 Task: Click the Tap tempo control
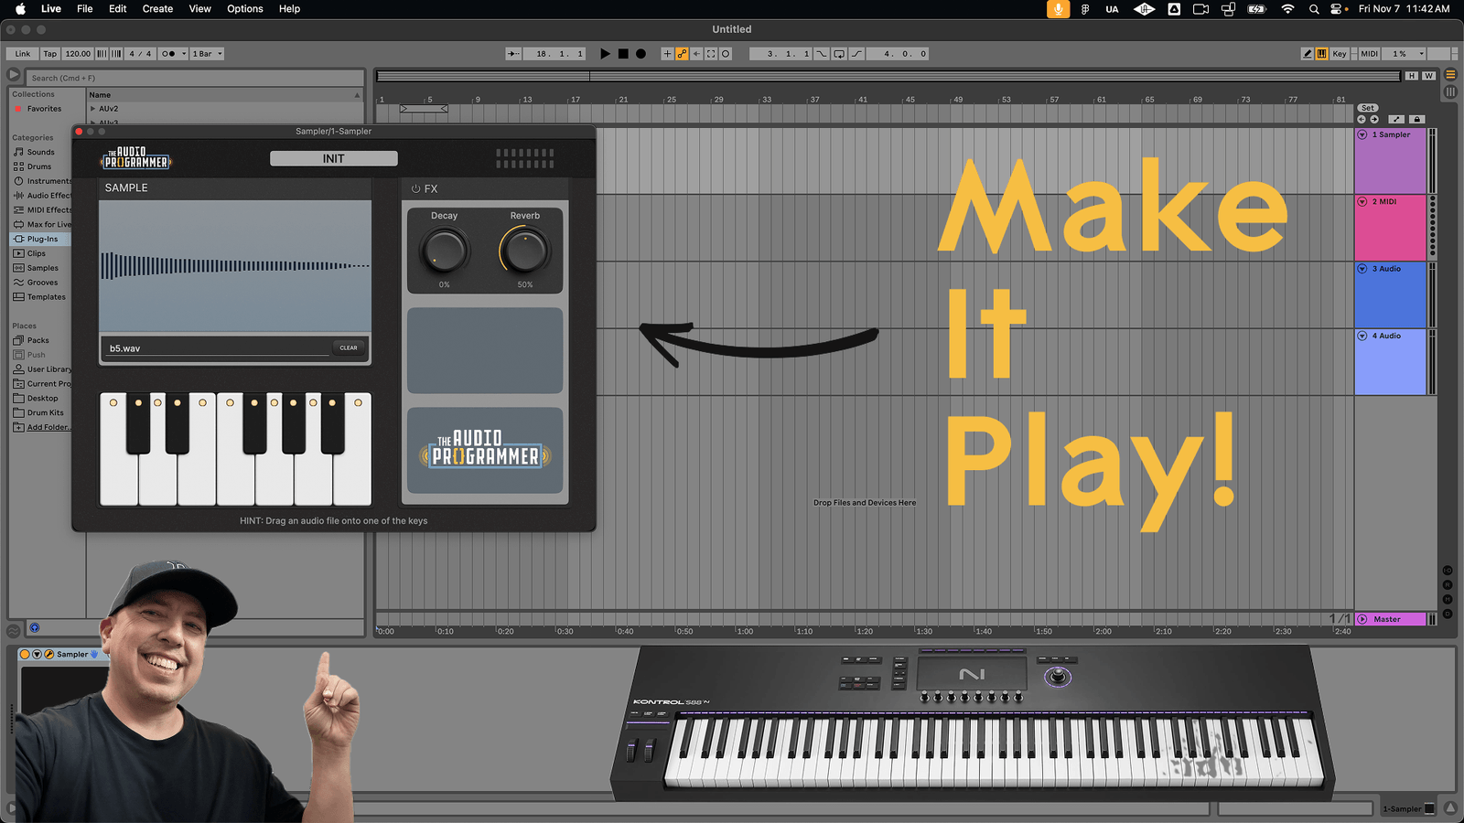click(49, 53)
